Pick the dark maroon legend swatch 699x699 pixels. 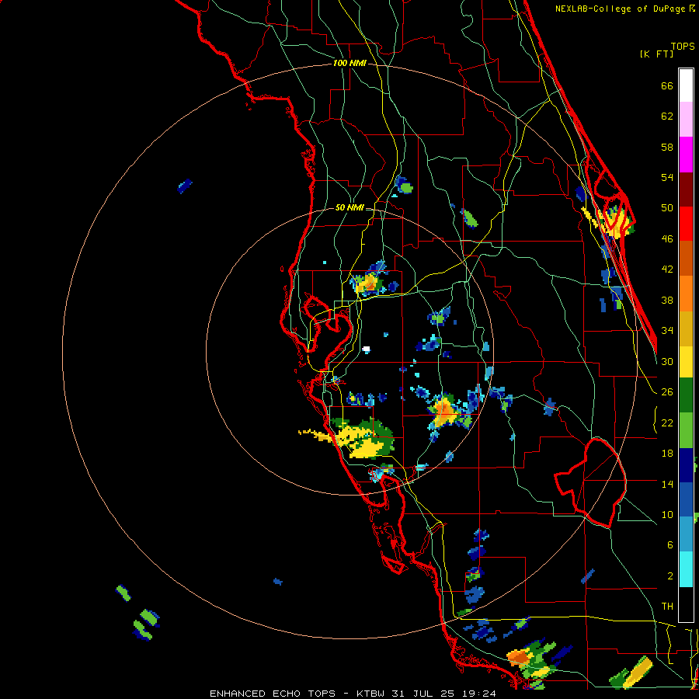click(x=686, y=190)
